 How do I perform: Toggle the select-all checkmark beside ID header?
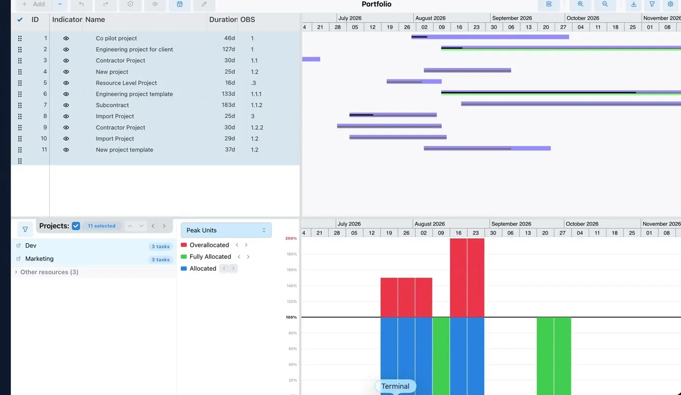pos(20,20)
